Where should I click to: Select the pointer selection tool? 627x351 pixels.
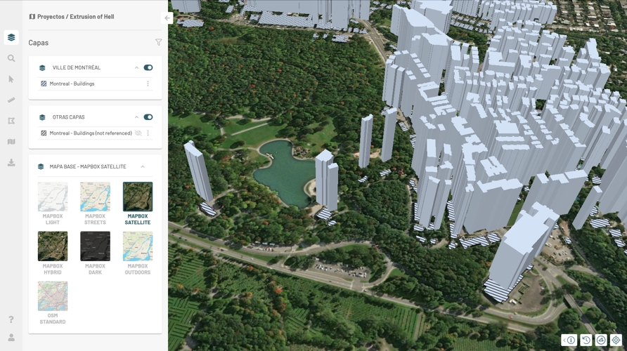(x=11, y=79)
